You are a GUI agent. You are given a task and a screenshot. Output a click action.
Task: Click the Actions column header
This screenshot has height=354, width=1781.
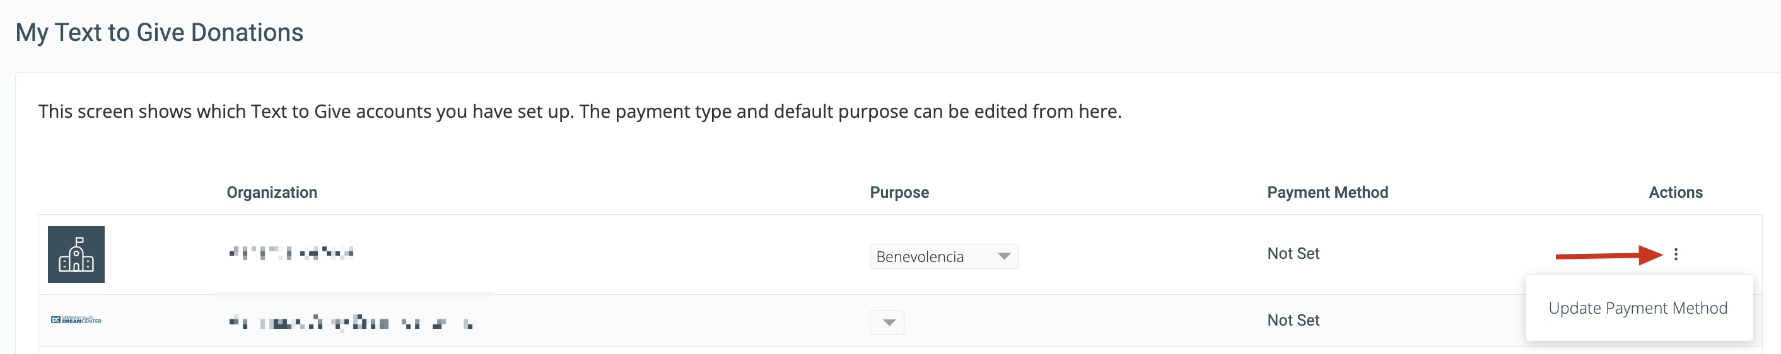1674,193
